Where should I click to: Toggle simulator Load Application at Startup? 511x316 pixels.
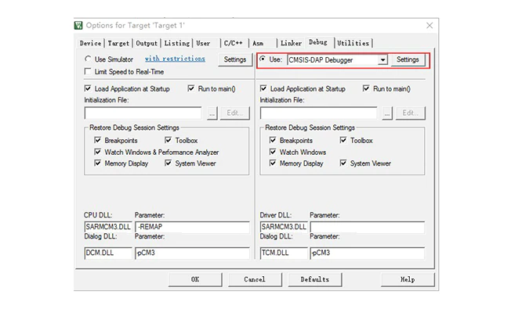tap(88, 88)
